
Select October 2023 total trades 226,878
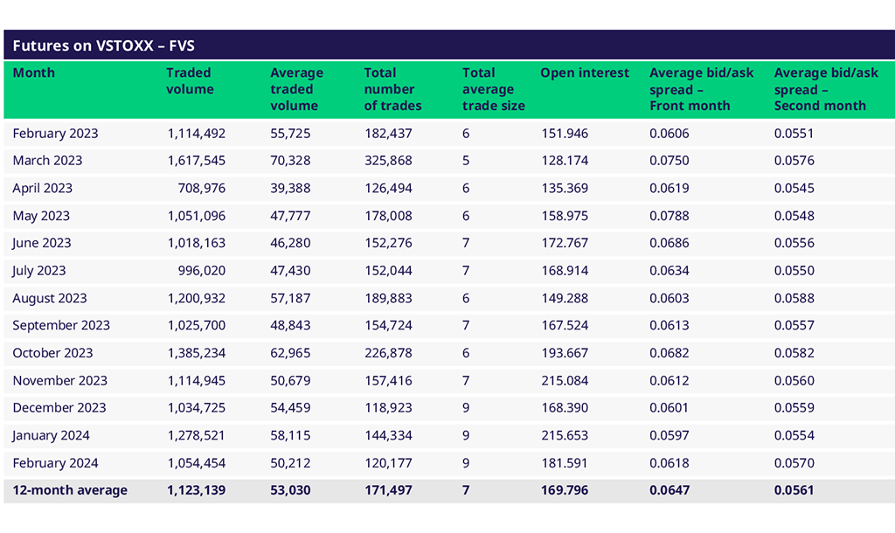(x=388, y=353)
